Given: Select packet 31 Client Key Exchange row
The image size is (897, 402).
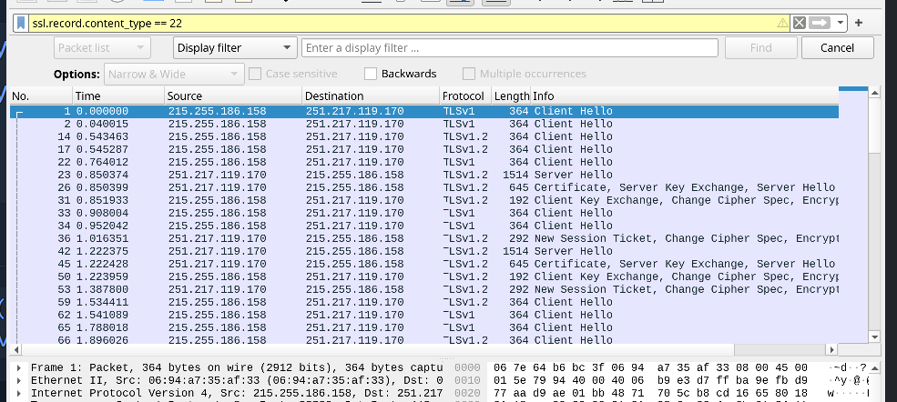Looking at the screenshot, I should pos(424,200).
